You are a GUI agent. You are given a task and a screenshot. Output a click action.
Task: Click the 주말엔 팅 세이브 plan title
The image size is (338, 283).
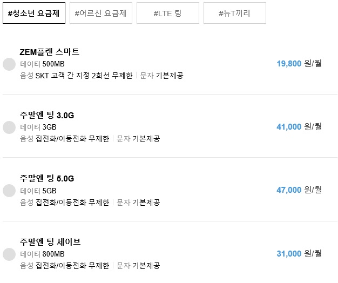[x=50, y=241]
